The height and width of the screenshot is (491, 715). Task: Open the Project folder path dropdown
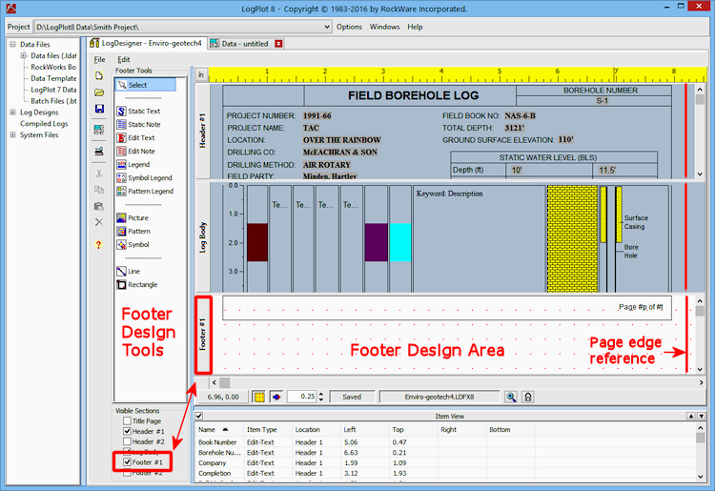[x=327, y=27]
